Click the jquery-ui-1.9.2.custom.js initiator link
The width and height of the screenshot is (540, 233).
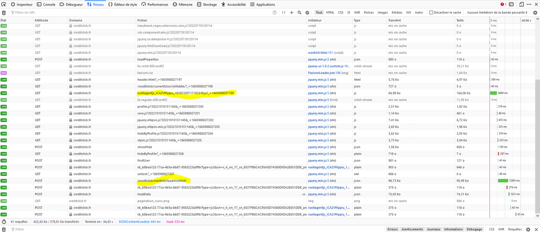coord(329,66)
